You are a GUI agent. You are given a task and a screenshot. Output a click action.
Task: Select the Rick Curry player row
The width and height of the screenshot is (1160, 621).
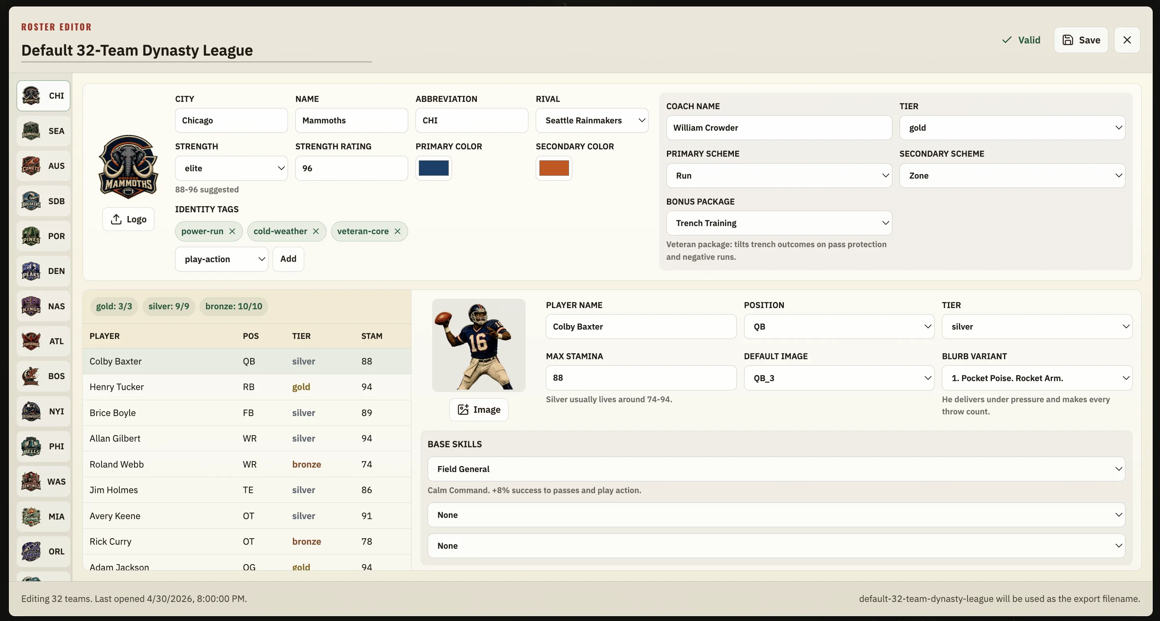tap(247, 541)
